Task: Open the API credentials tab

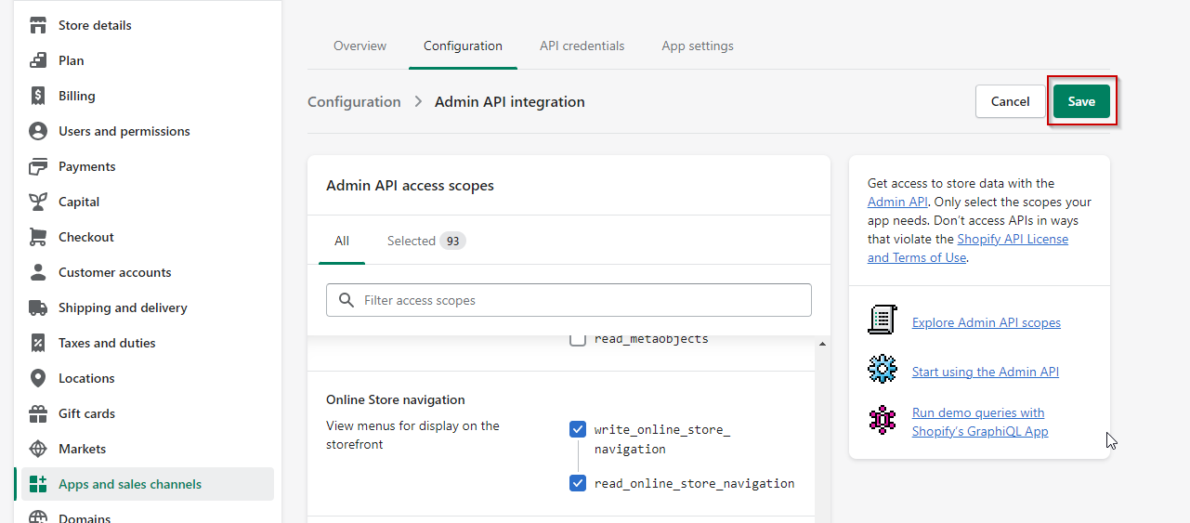Action: pos(582,46)
